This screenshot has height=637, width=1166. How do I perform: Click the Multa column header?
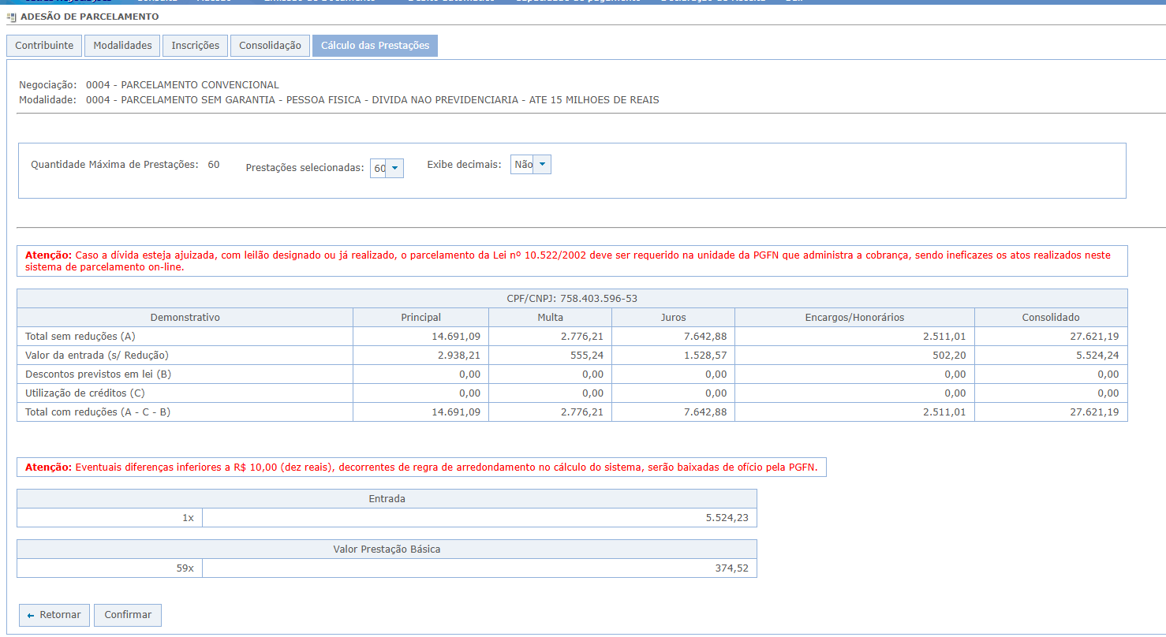coord(550,318)
